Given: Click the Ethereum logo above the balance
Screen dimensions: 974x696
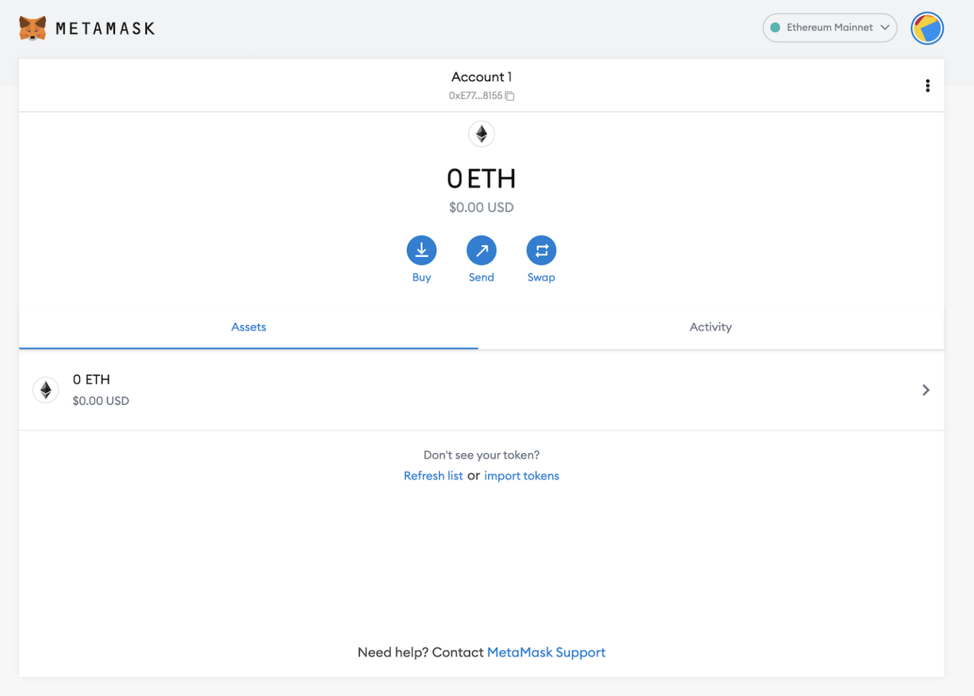Looking at the screenshot, I should click(481, 134).
